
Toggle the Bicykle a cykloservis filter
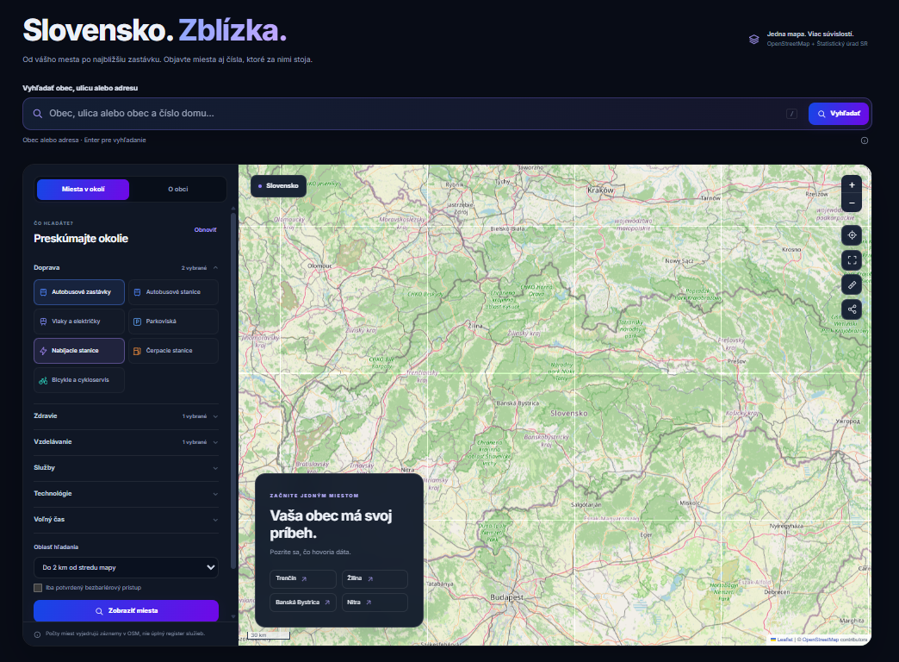pos(79,380)
